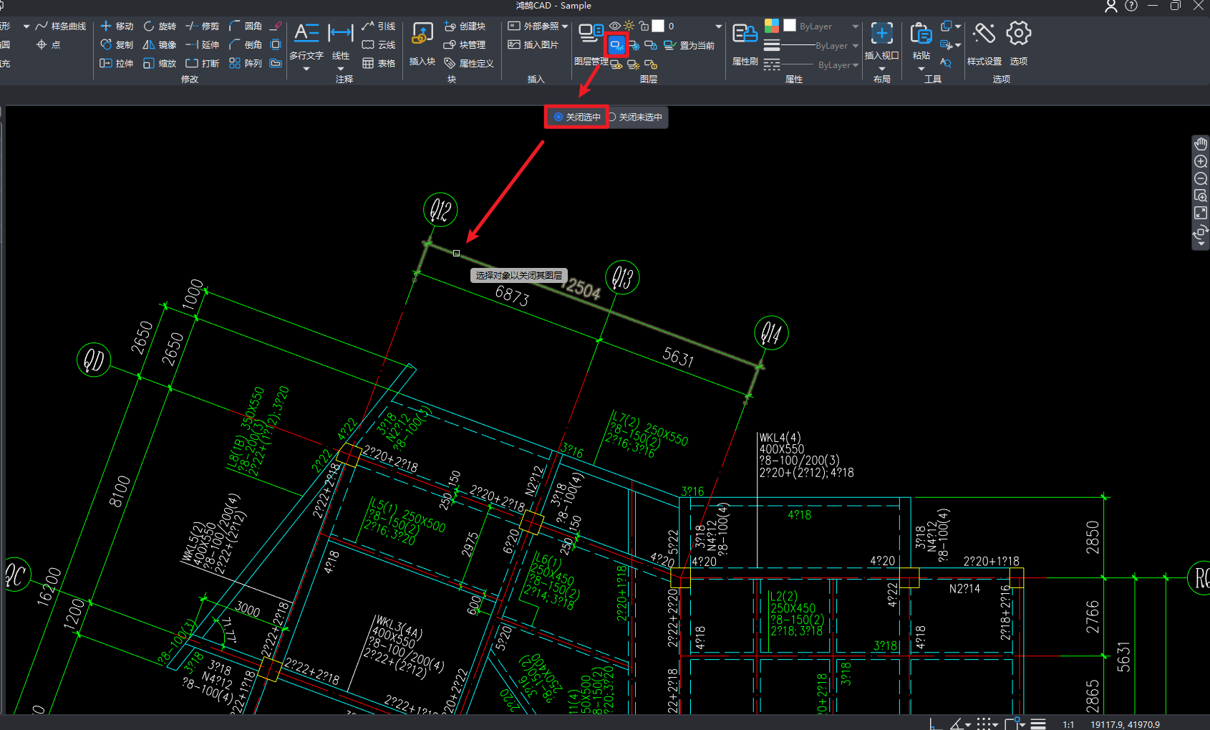Screen dimensions: 1210x730
Task: Click the Rotate (旋转) tool
Action: 160,26
